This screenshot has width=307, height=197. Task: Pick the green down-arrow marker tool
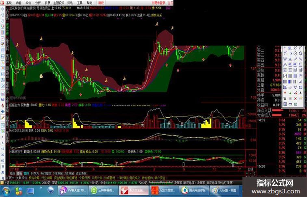(x=290, y=93)
